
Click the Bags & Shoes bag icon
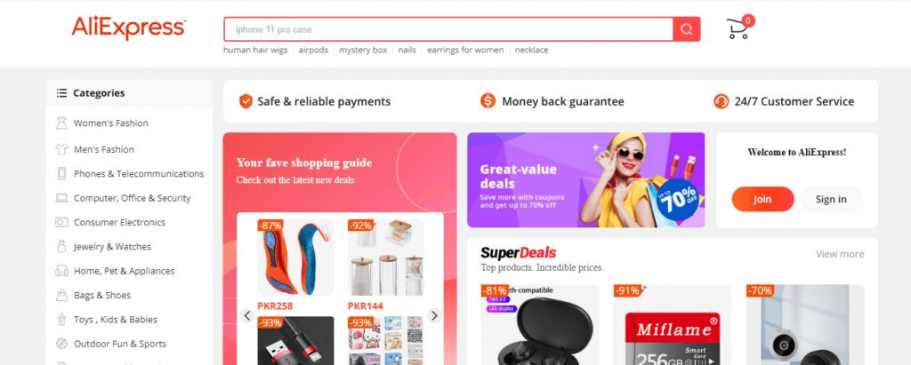click(61, 296)
